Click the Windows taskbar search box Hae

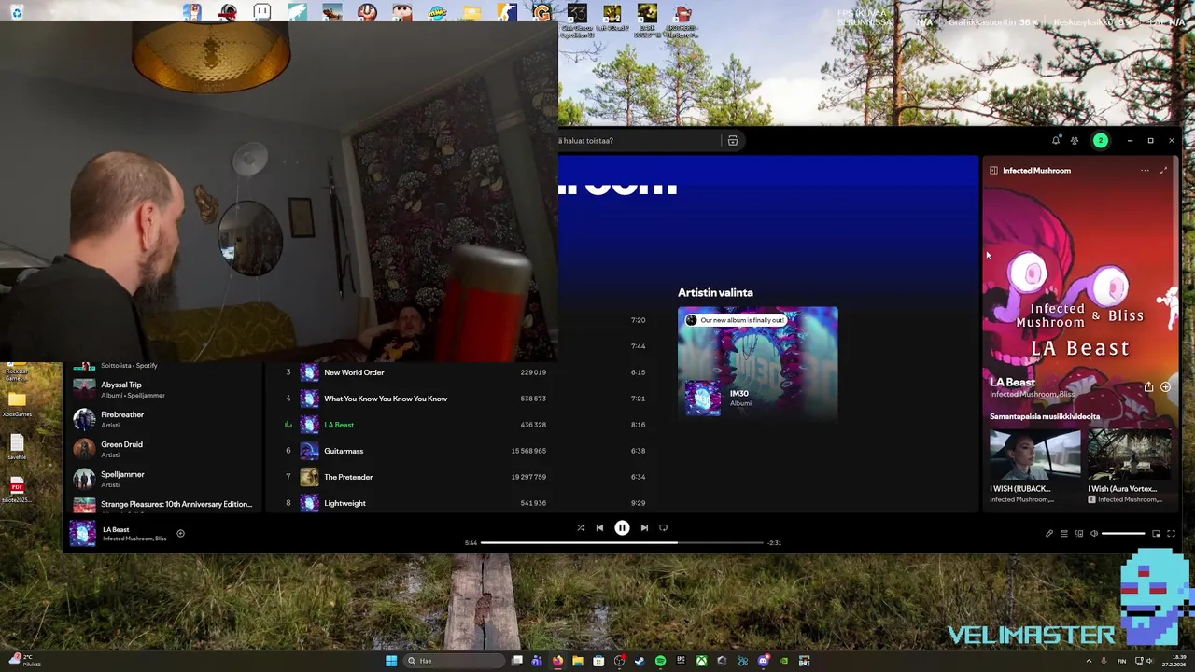coord(454,661)
